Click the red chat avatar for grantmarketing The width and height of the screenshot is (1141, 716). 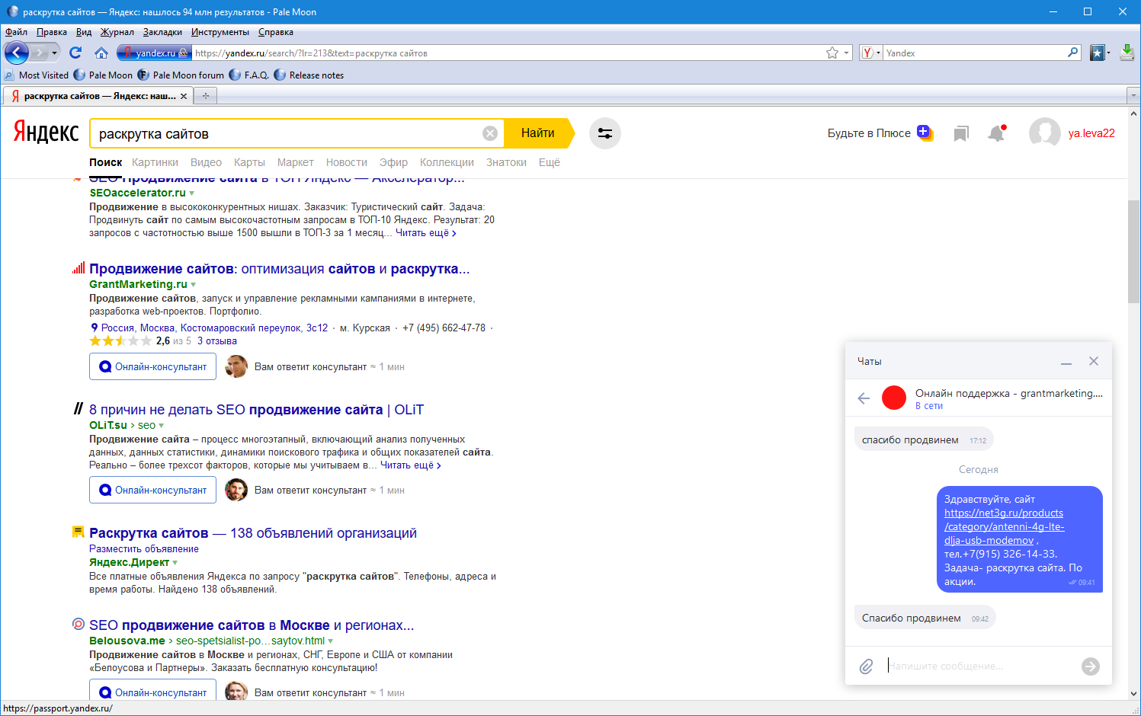pos(894,398)
